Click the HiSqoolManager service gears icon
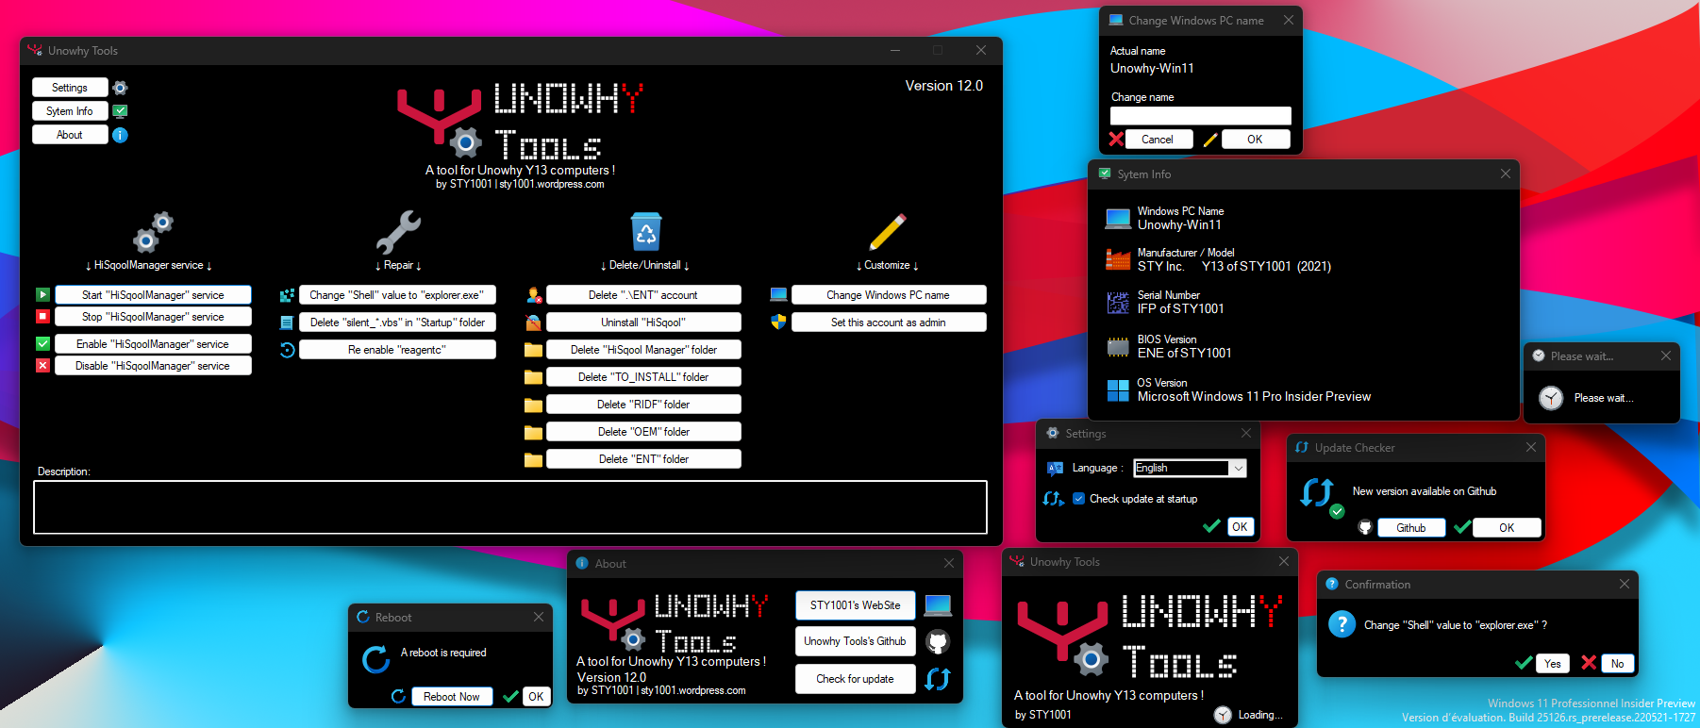The image size is (1700, 728). coord(152,232)
